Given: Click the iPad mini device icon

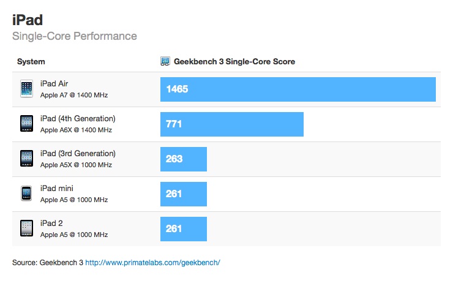Looking at the screenshot, I should tap(26, 194).
